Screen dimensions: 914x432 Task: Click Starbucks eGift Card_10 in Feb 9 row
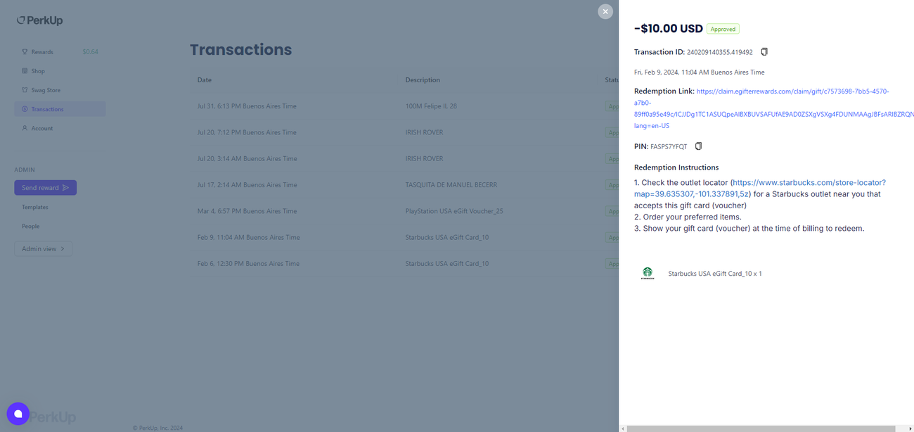tap(447, 237)
